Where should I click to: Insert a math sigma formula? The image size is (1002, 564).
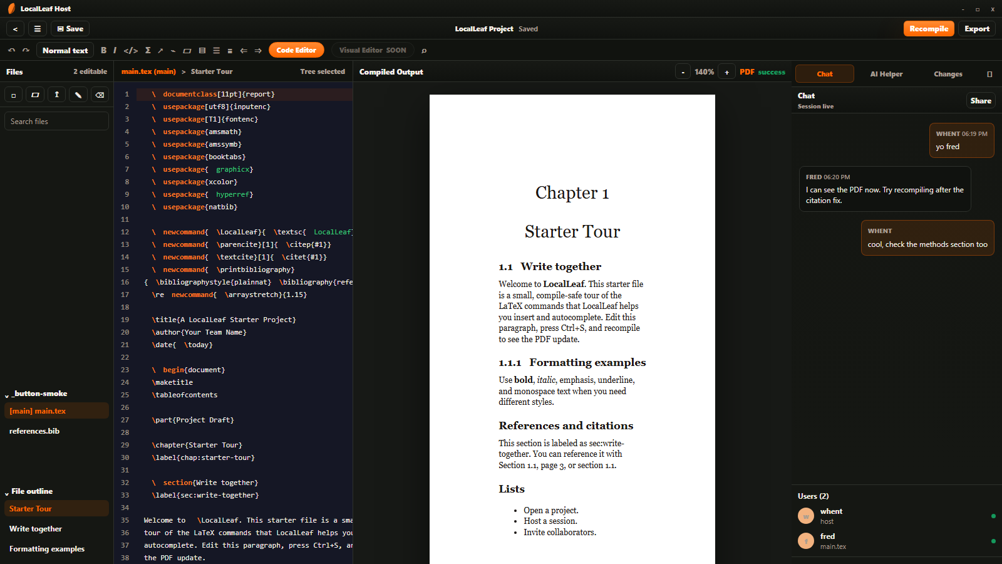click(x=148, y=51)
